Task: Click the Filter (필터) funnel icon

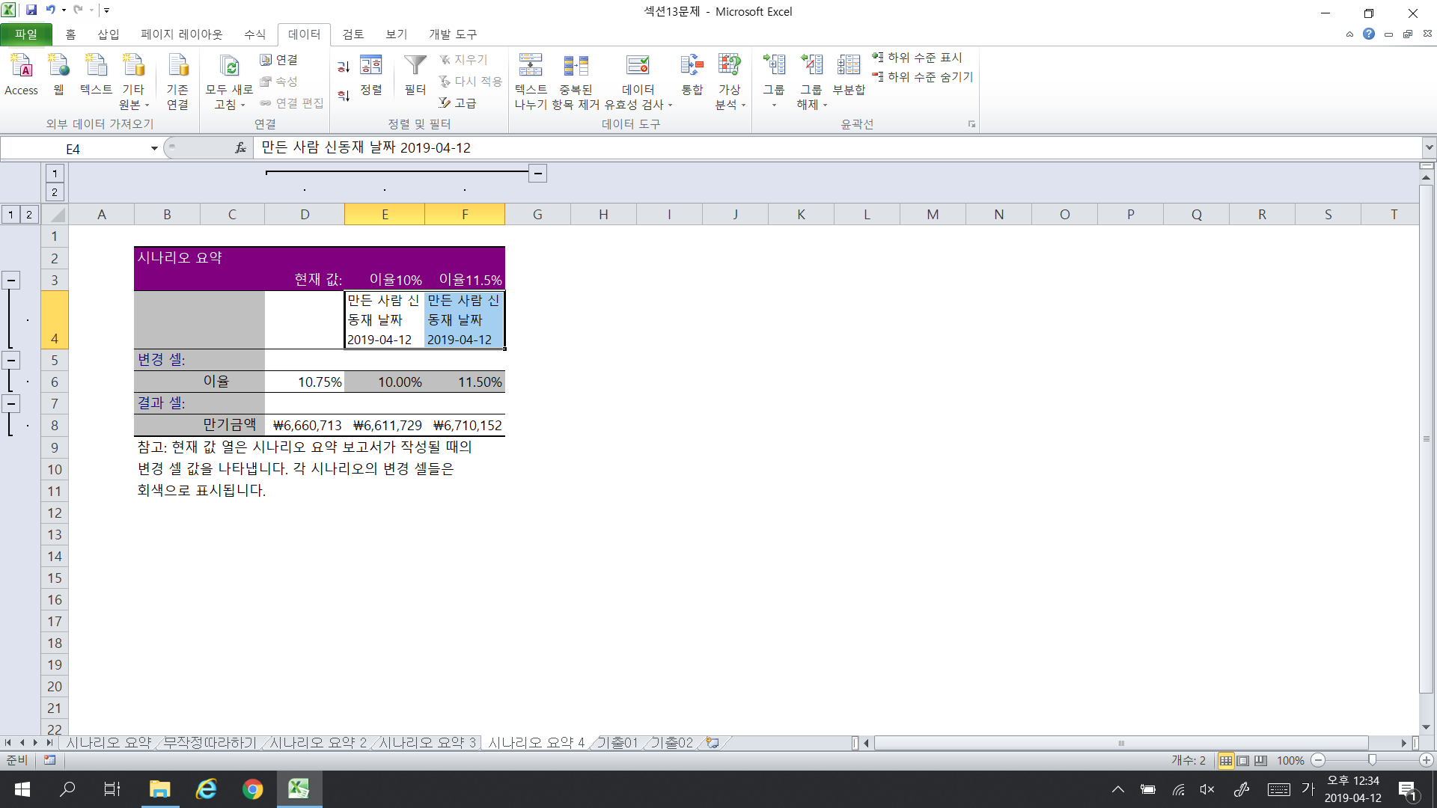Action: pyautogui.click(x=415, y=67)
